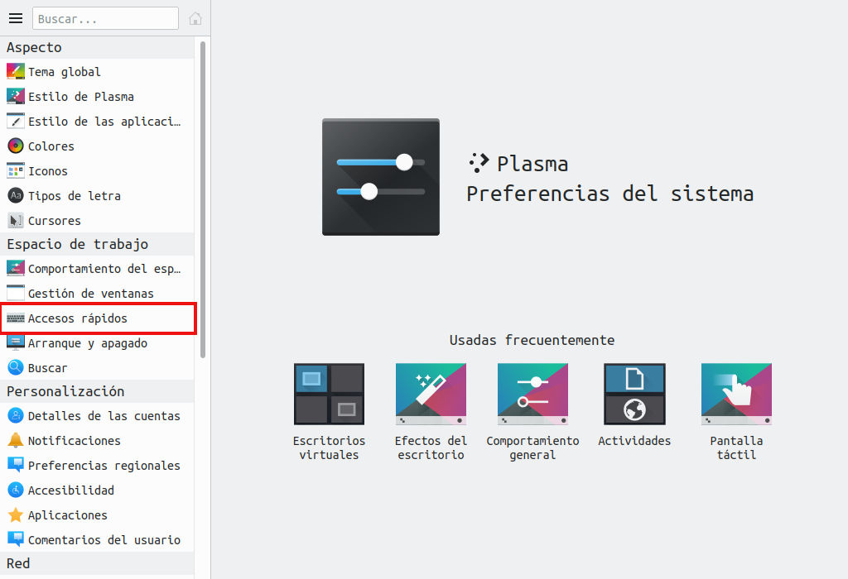Click the sidebar vertical scrollbar
Screen dimensions: 848x579
(203, 199)
